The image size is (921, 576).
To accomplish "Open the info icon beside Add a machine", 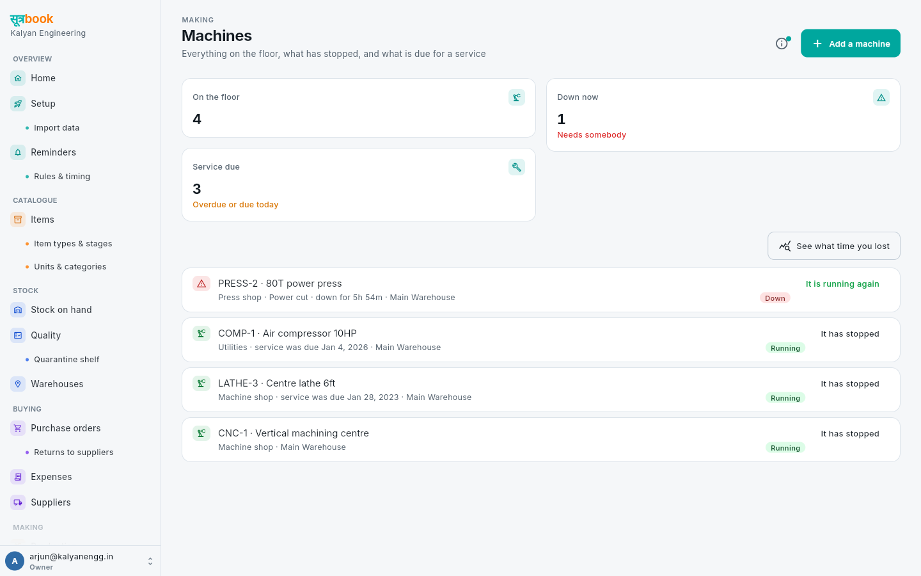I will (x=782, y=44).
